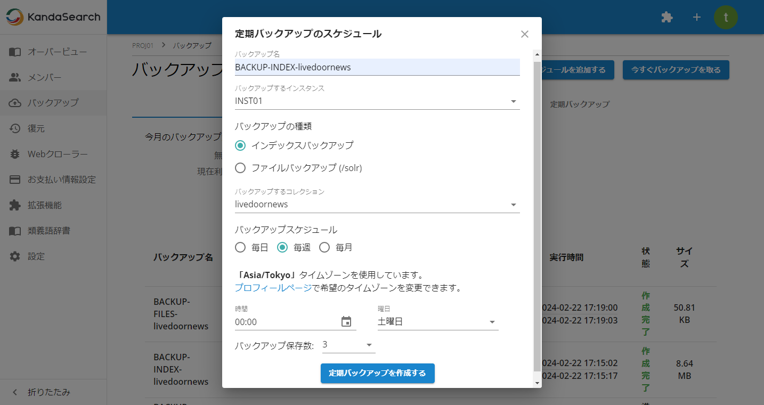Open the INST01 instance dropdown
The width and height of the screenshot is (764, 405).
click(377, 101)
